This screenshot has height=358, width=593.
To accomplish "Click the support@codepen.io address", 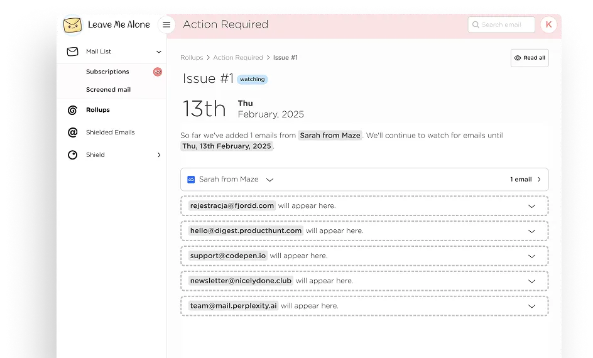I will pyautogui.click(x=227, y=256).
